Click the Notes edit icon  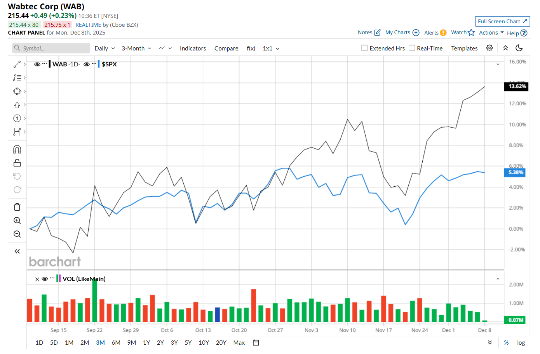[377, 33]
